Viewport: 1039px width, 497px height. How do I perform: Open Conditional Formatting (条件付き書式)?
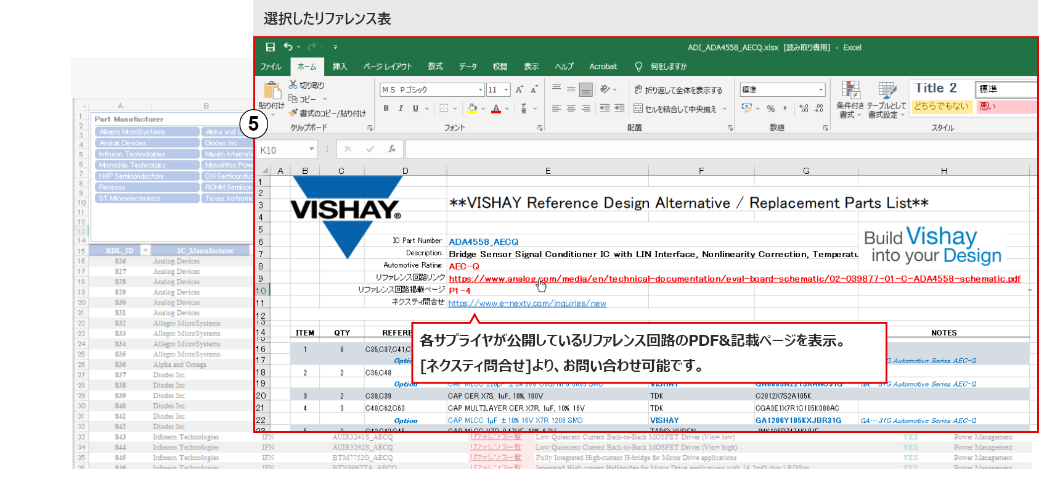850,100
